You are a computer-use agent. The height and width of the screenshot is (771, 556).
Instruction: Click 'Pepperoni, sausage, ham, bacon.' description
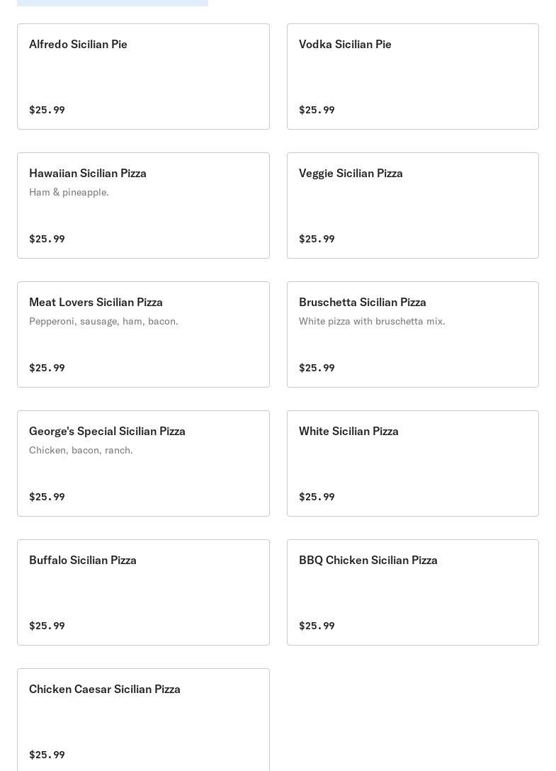pyautogui.click(x=103, y=321)
